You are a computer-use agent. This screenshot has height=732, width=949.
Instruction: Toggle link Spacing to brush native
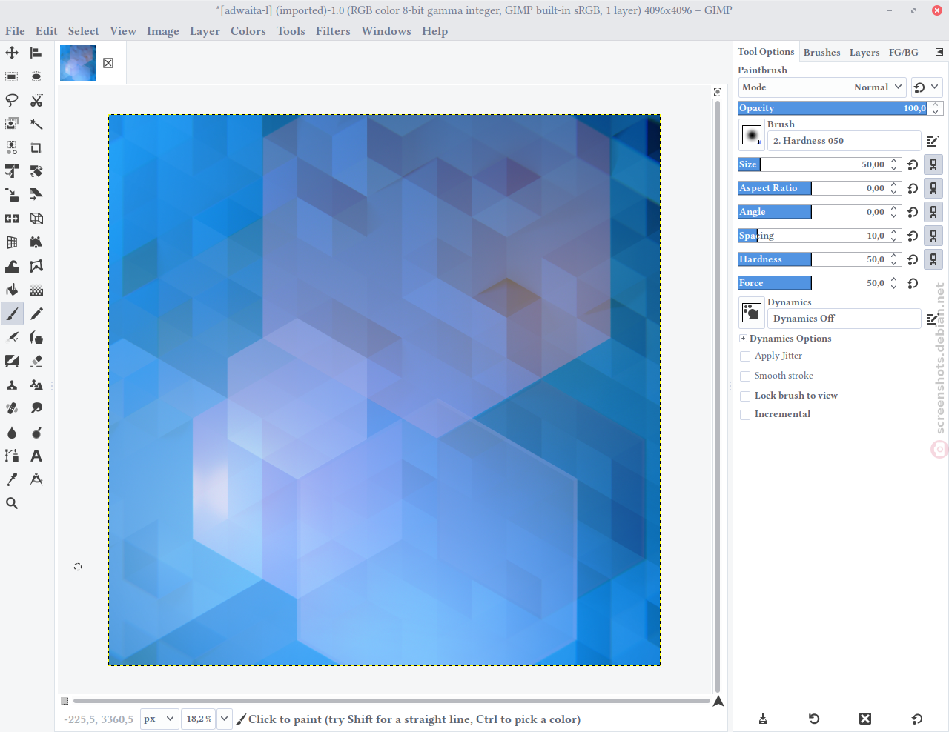pyautogui.click(x=933, y=236)
